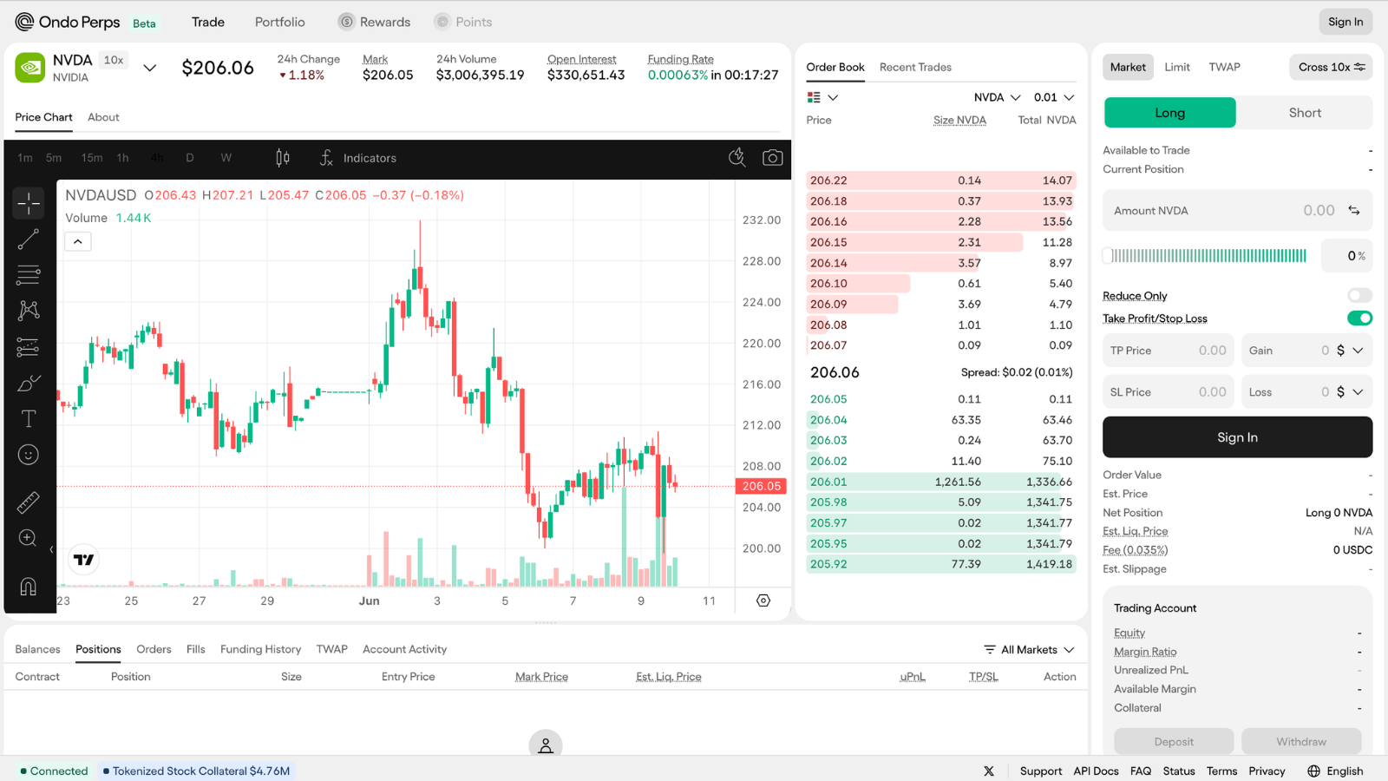Click the quick search chart icon
Screen dimensions: 1388x781
737,158
